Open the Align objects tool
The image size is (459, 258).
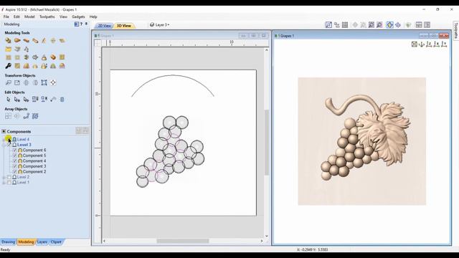click(53, 83)
